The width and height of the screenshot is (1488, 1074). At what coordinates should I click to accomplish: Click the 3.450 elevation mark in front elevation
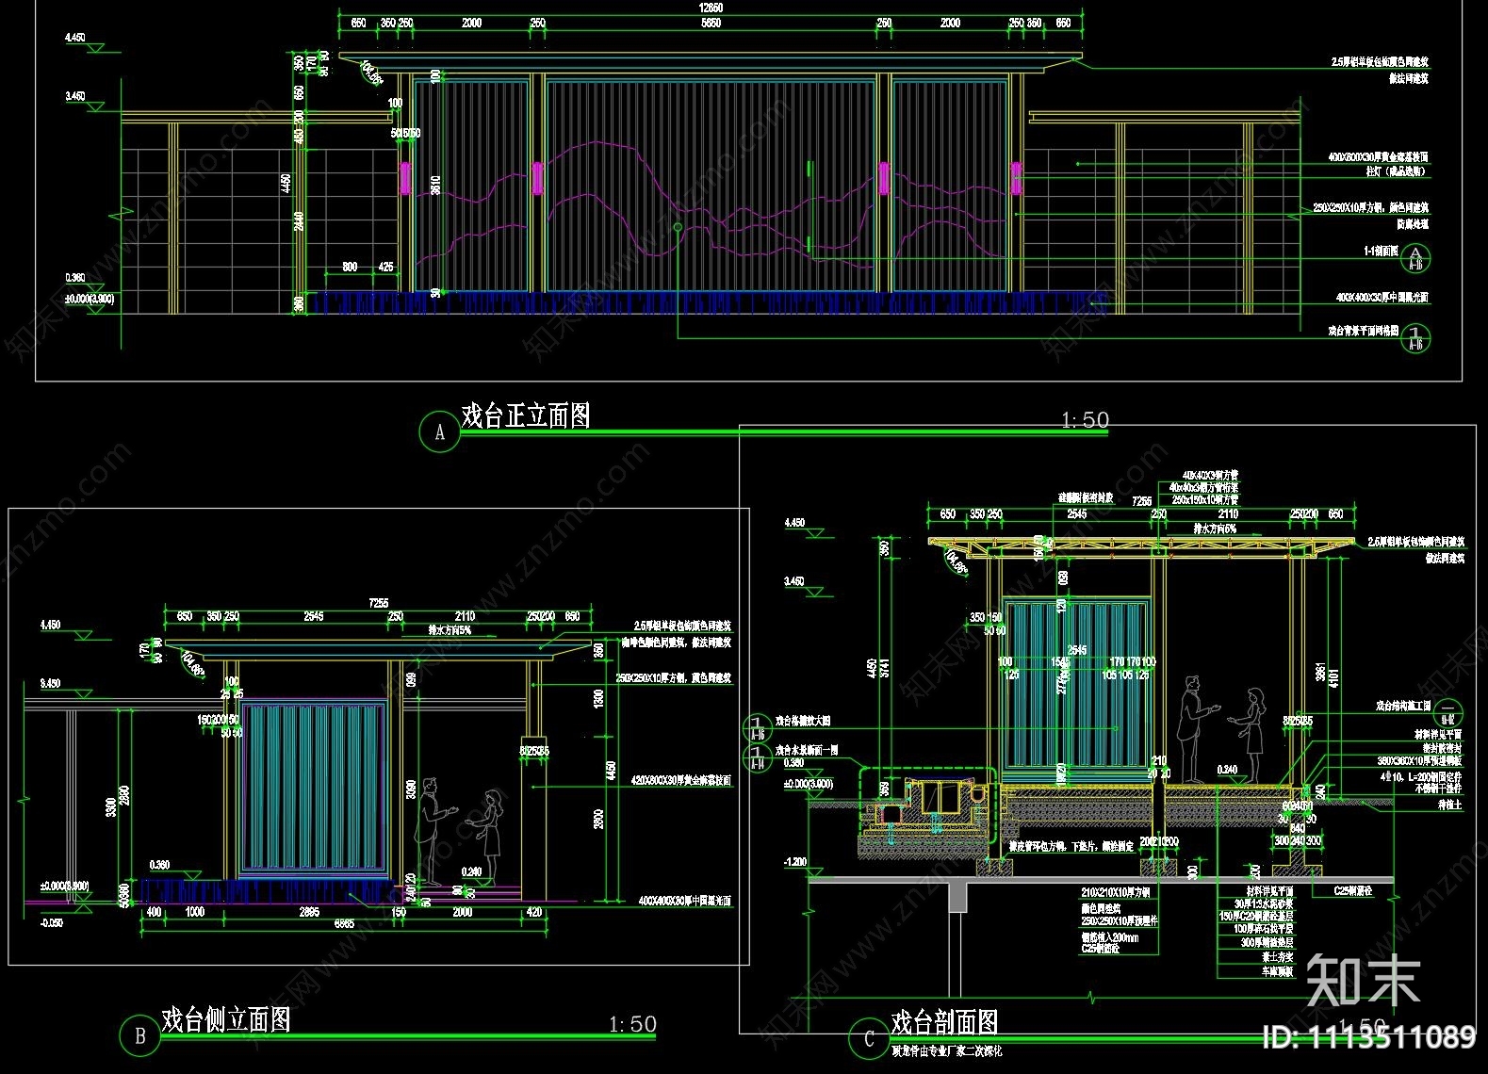[75, 96]
